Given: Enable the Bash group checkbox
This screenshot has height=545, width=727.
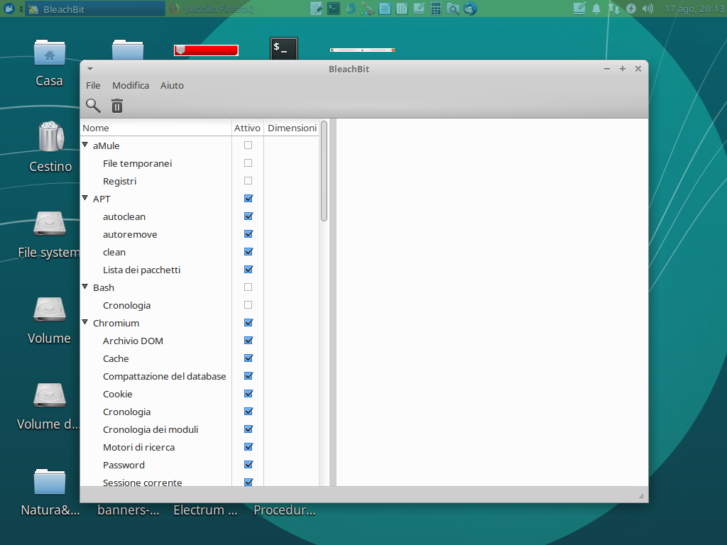Looking at the screenshot, I should coord(248,287).
